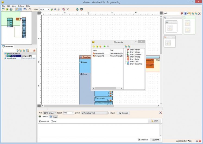Click the tools icon at palette toolbar end
The width and height of the screenshot is (203, 144).
(199, 13)
